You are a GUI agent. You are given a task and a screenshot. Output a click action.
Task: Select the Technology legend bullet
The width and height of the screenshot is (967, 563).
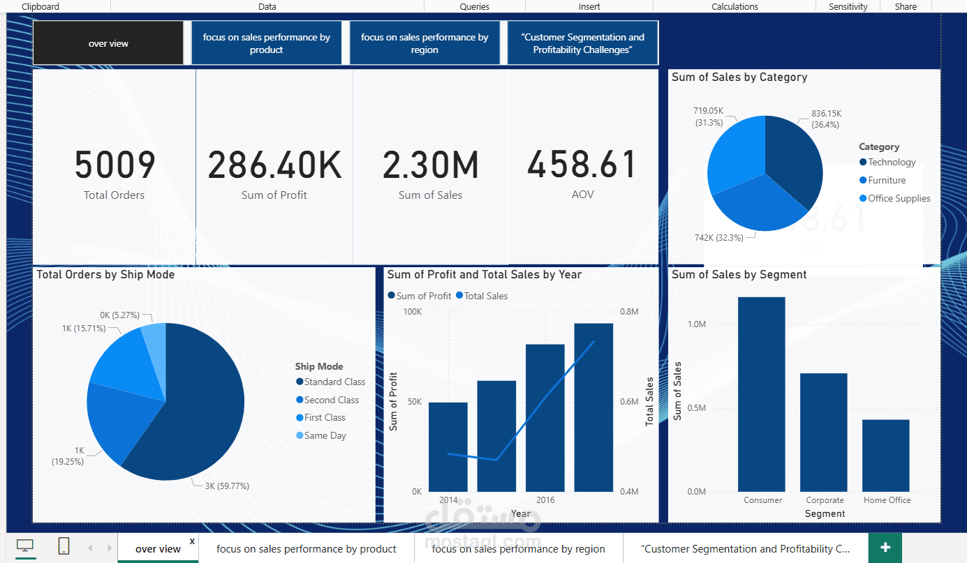point(864,162)
